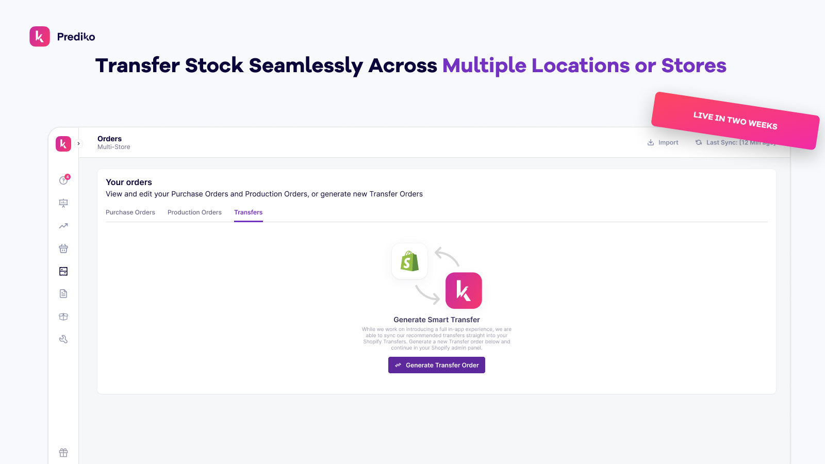Open the shopping basket sidebar icon
825x464 pixels.
pyautogui.click(x=63, y=248)
